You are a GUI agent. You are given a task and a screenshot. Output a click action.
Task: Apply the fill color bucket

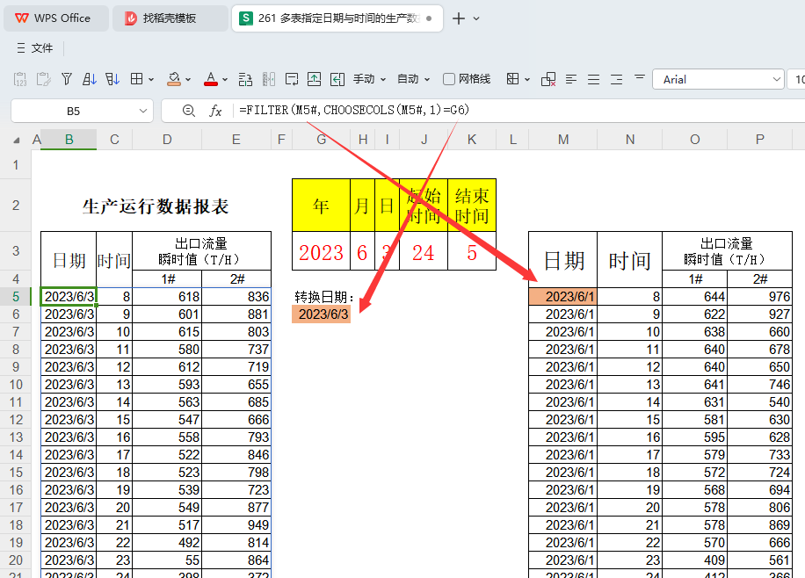174,79
